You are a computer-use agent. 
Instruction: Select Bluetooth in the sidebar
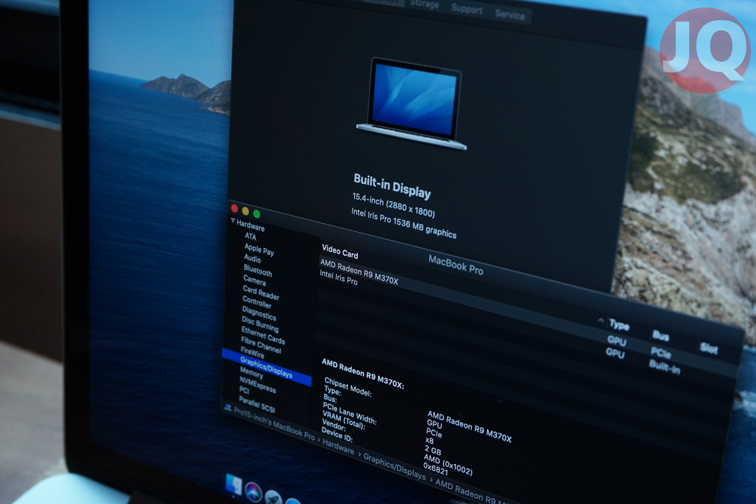tap(258, 270)
